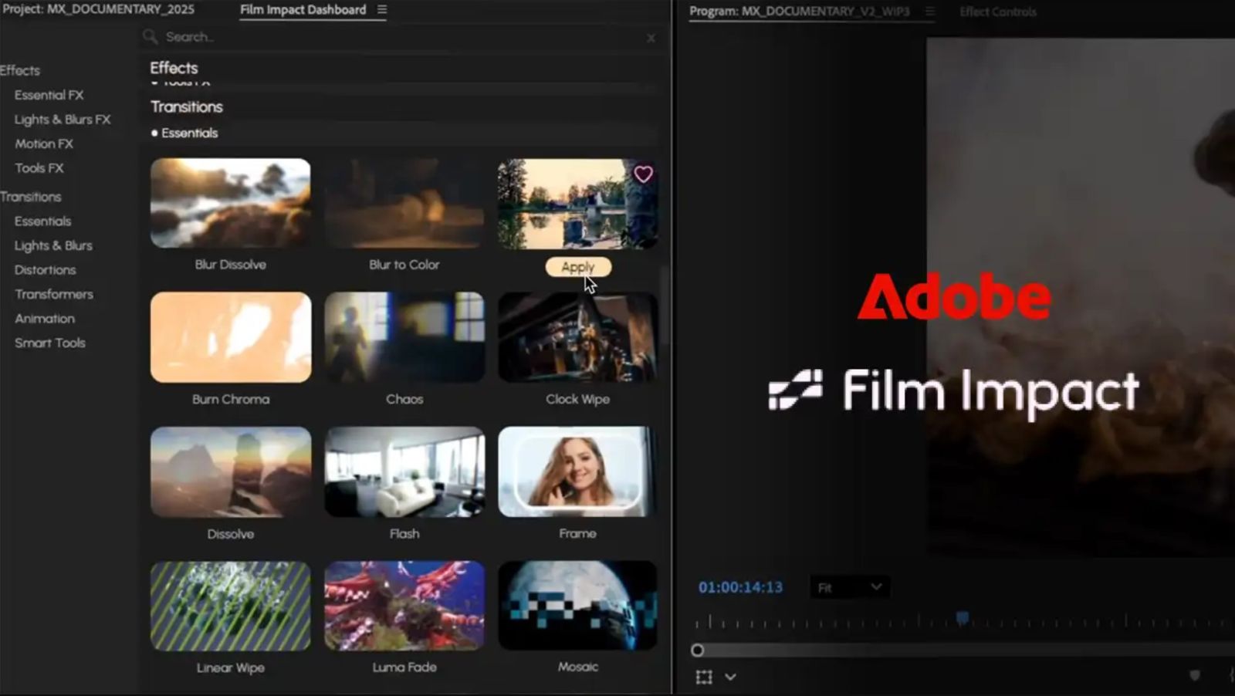Click Effects heading in sidebar
The height and width of the screenshot is (696, 1235).
click(20, 70)
